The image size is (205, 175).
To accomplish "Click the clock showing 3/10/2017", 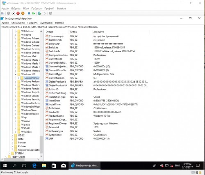I will pos(187,166).
